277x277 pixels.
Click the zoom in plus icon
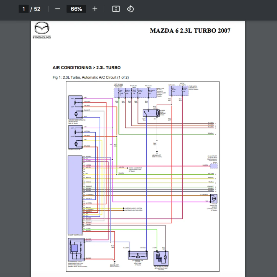click(x=95, y=9)
